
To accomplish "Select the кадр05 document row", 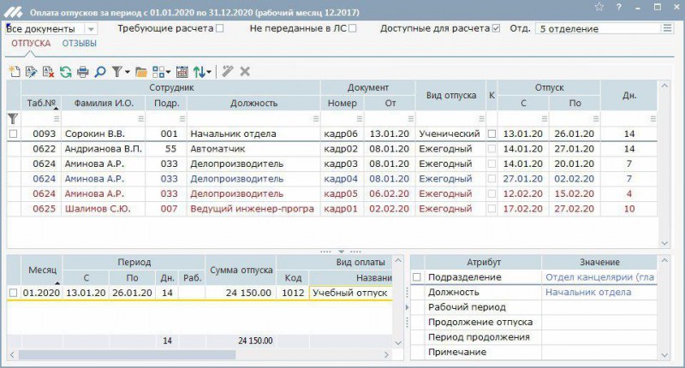I will 332,193.
